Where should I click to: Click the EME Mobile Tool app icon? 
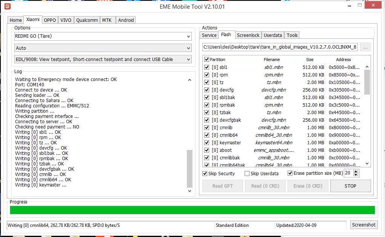tap(8, 6)
